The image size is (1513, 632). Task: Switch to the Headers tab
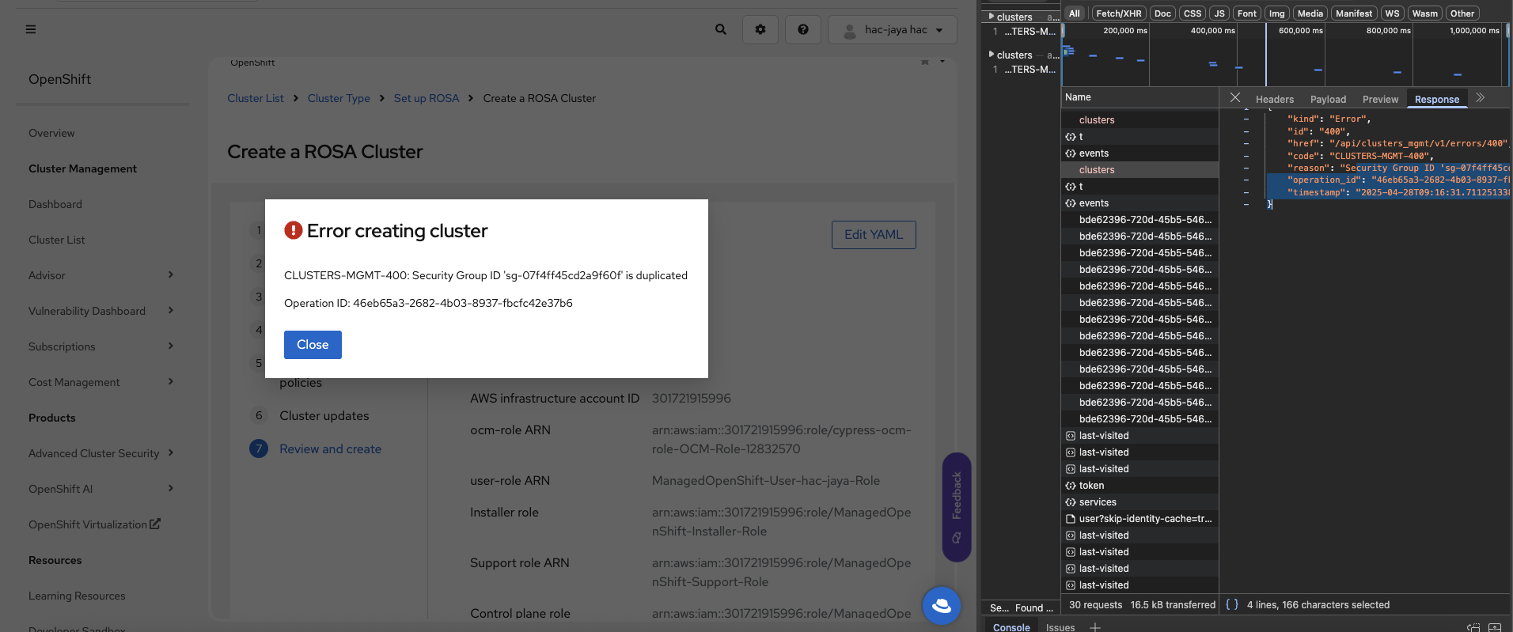coord(1275,99)
